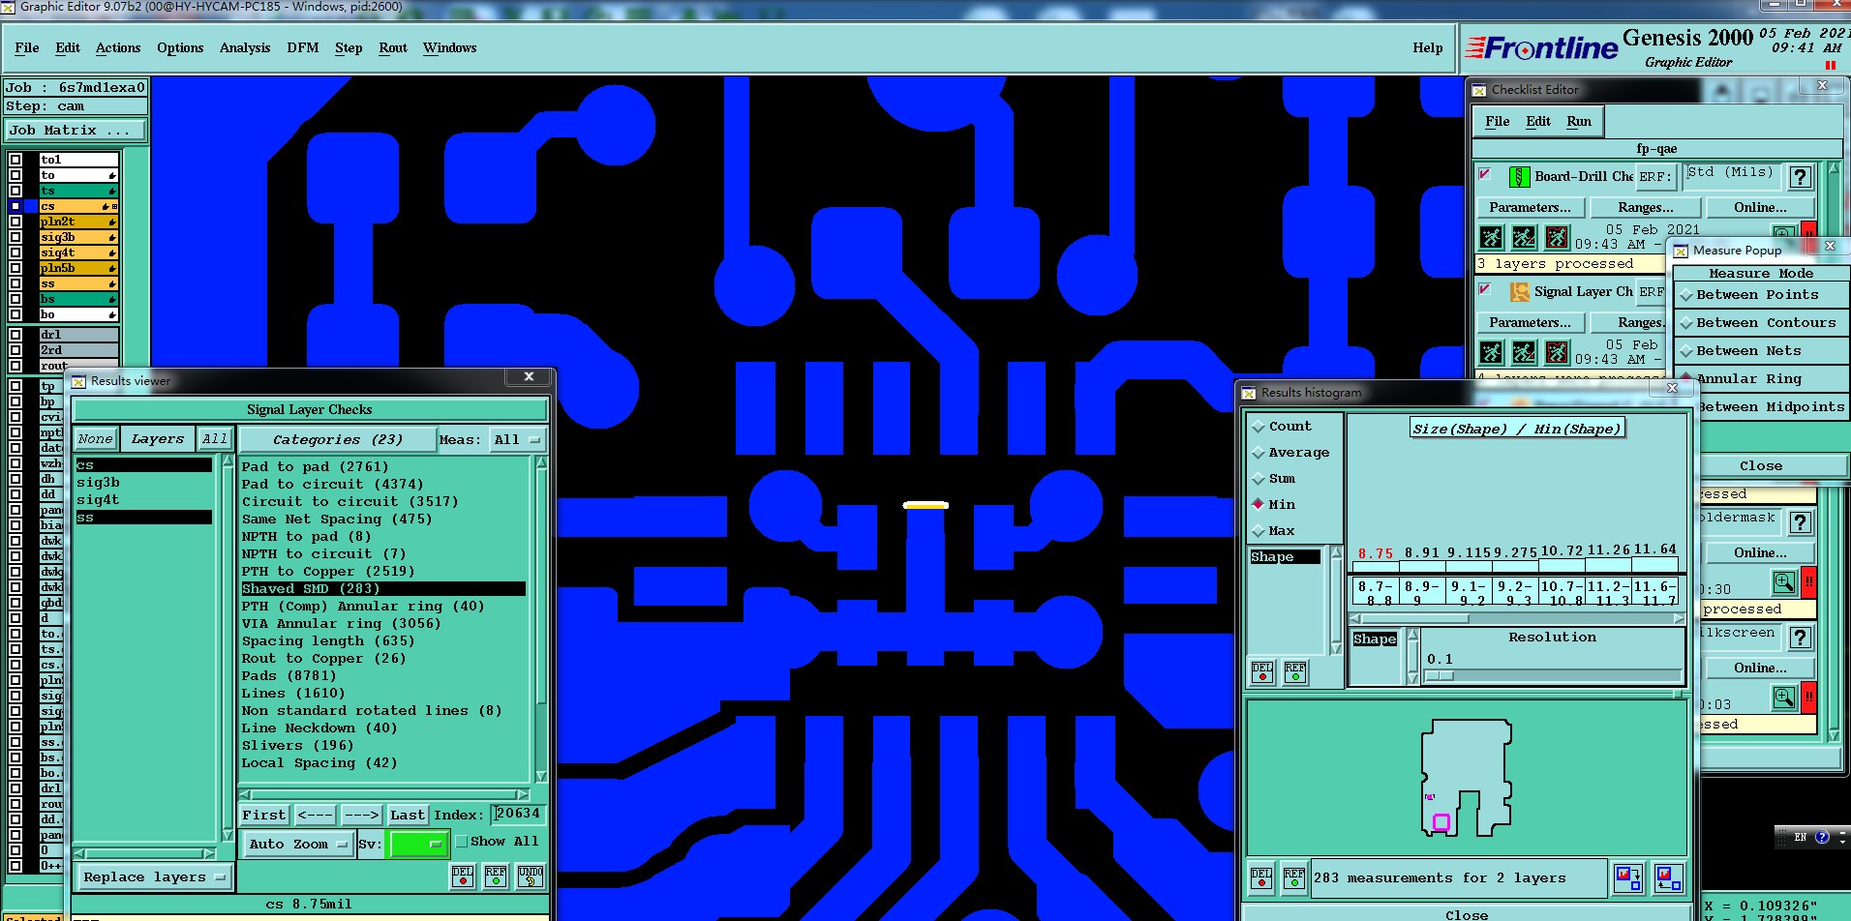Open Meas All dropdown

(x=517, y=440)
